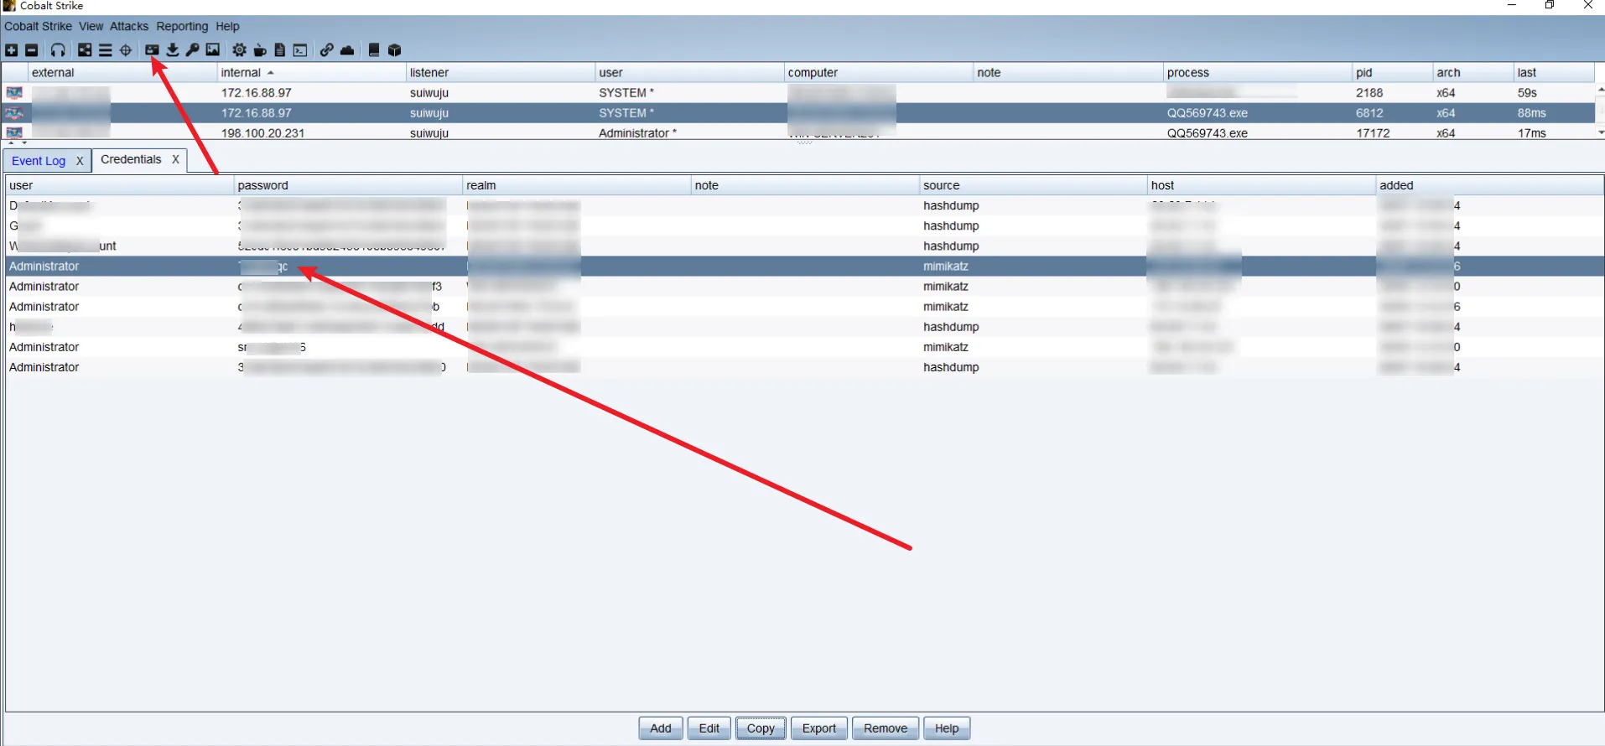
Task: Click the downloads arrow toolbar icon
Action: (x=172, y=50)
